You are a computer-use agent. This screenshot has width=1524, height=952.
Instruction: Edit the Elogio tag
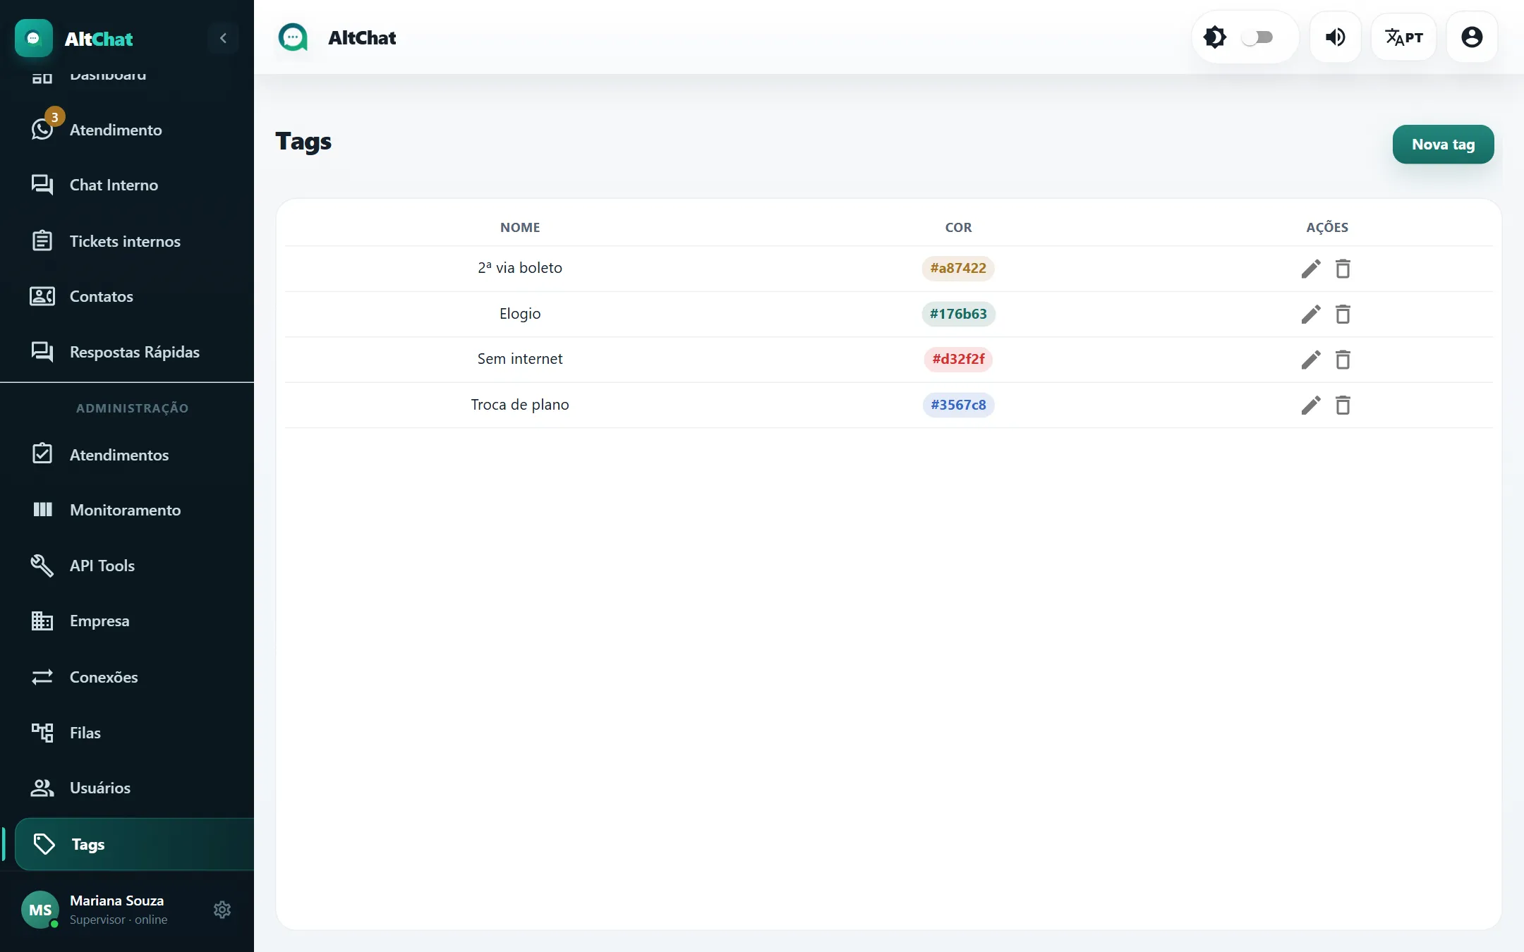[1311, 315]
